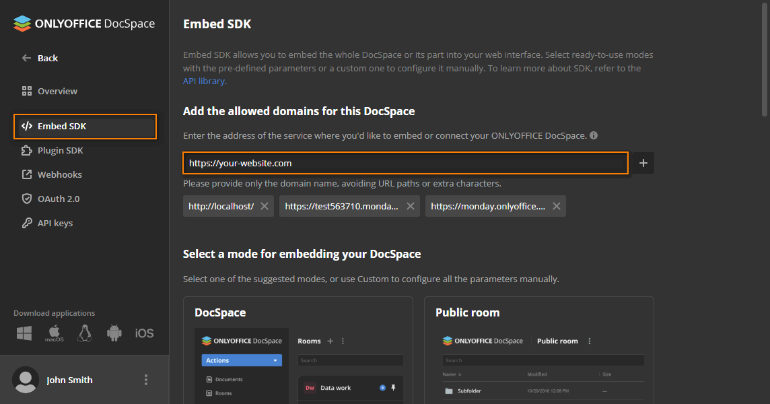
Task: Open the OAuth 2.0 settings
Action: [50, 199]
